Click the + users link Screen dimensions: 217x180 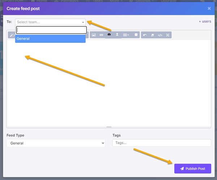[x=205, y=21]
